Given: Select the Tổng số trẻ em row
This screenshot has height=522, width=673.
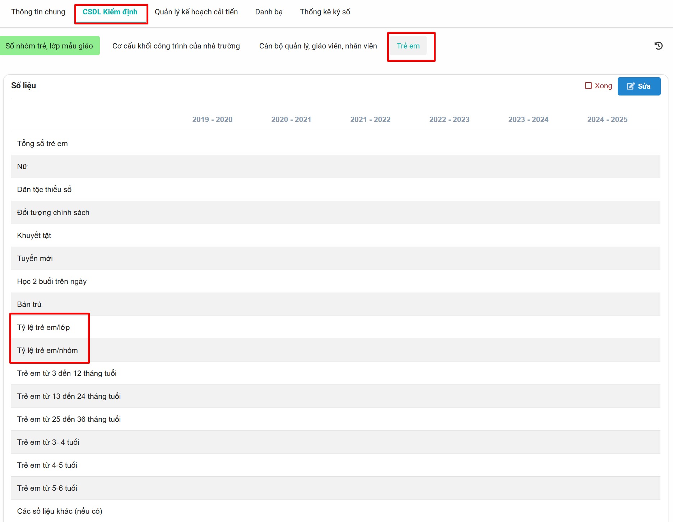Looking at the screenshot, I should pyautogui.click(x=42, y=144).
